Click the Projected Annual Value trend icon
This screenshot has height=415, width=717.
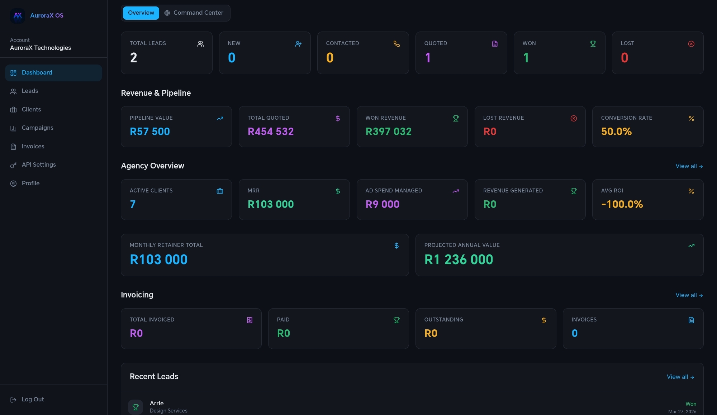[691, 245]
